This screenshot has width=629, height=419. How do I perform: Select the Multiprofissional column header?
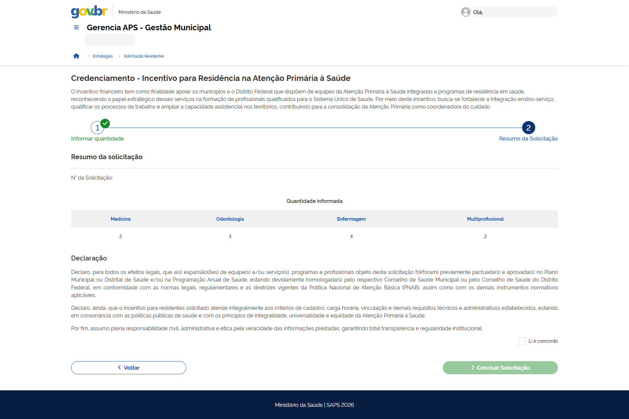[x=485, y=219]
